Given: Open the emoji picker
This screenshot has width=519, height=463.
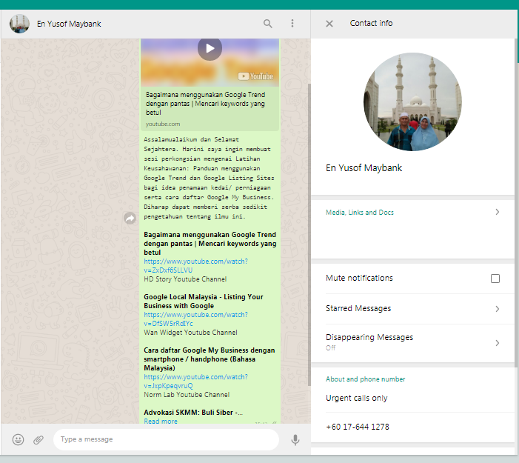Looking at the screenshot, I should pos(18,439).
